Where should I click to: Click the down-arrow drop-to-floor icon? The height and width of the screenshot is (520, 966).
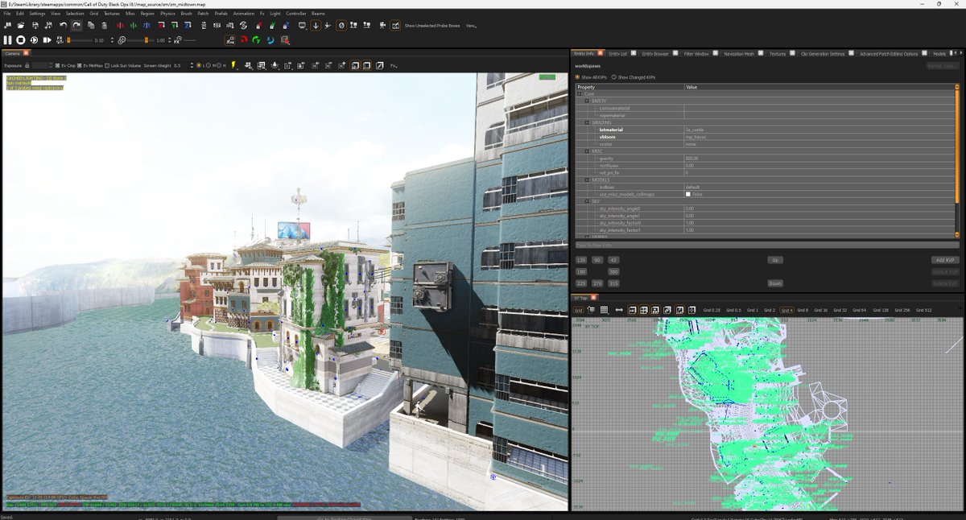[316, 25]
